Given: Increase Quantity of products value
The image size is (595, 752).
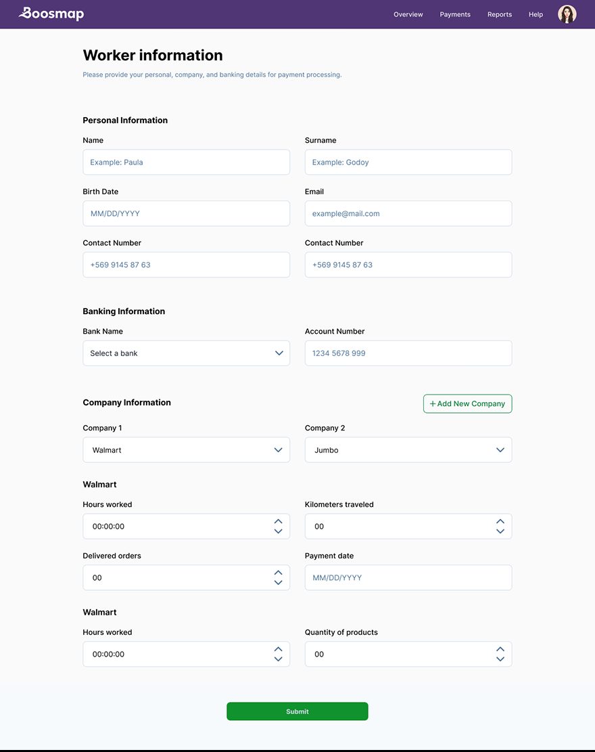Looking at the screenshot, I should click(500, 649).
